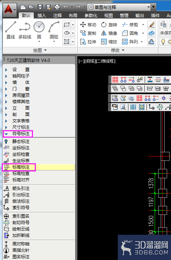
Task: Select the 直线 line tool
Action: pos(11,30)
